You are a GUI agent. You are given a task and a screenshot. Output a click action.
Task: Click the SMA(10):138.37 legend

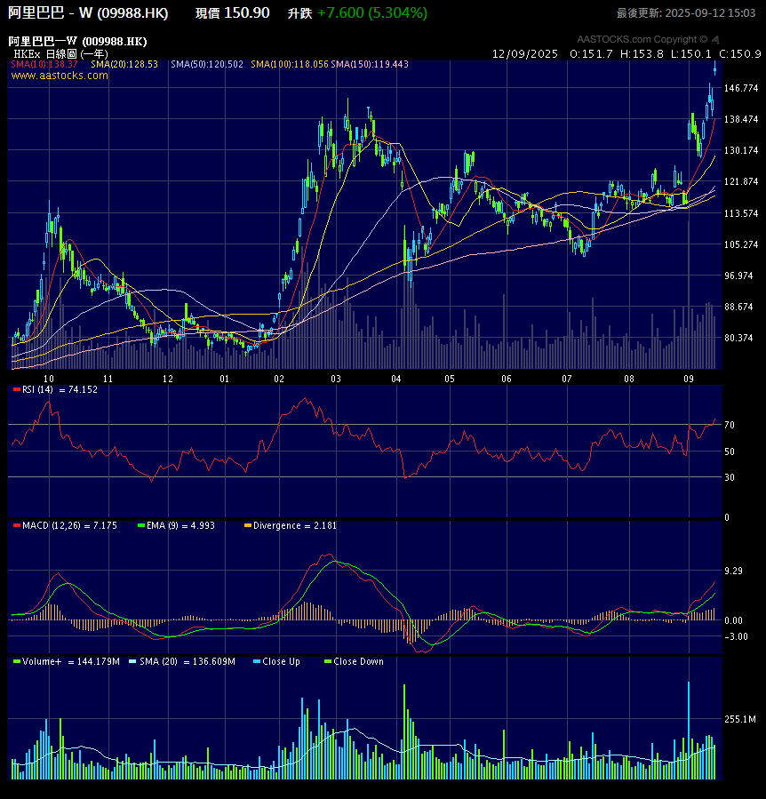(x=44, y=64)
